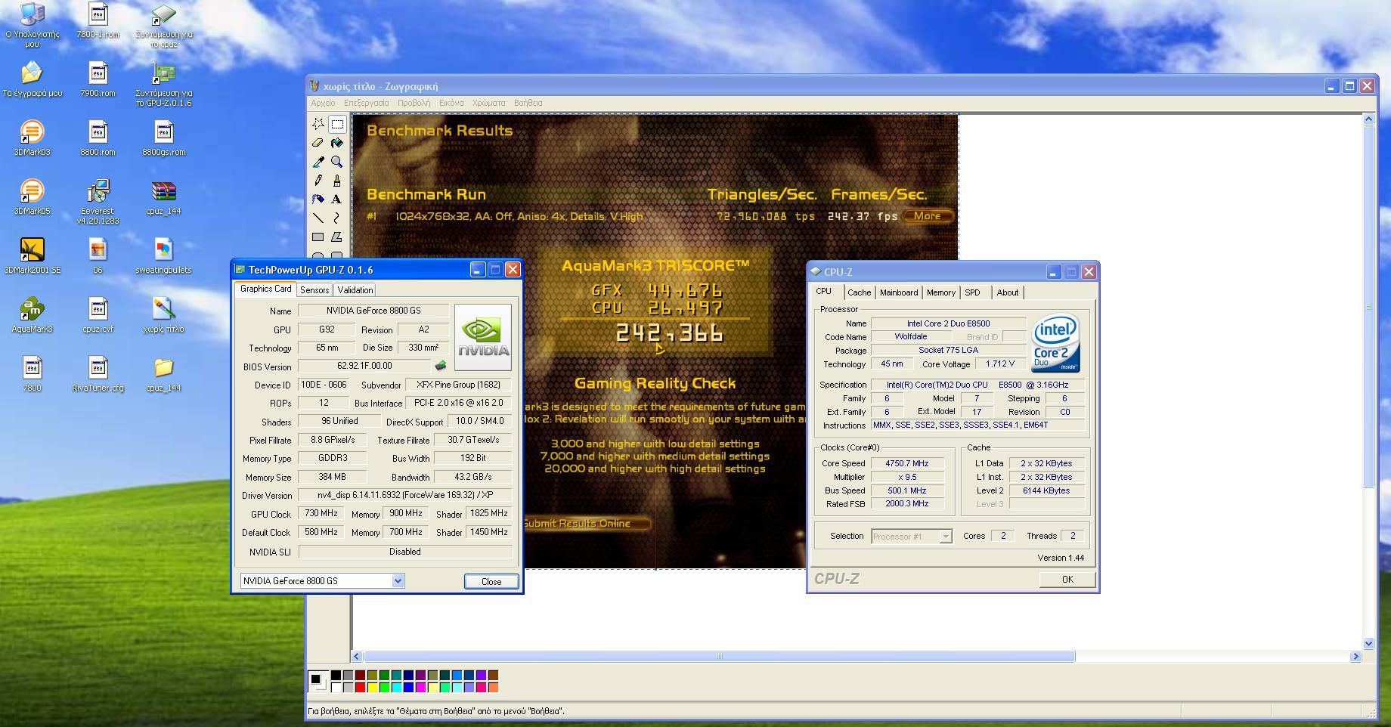This screenshot has height=727, width=1391.
Task: Open the cpuz_144 folder on desktop
Action: pyautogui.click(x=163, y=374)
